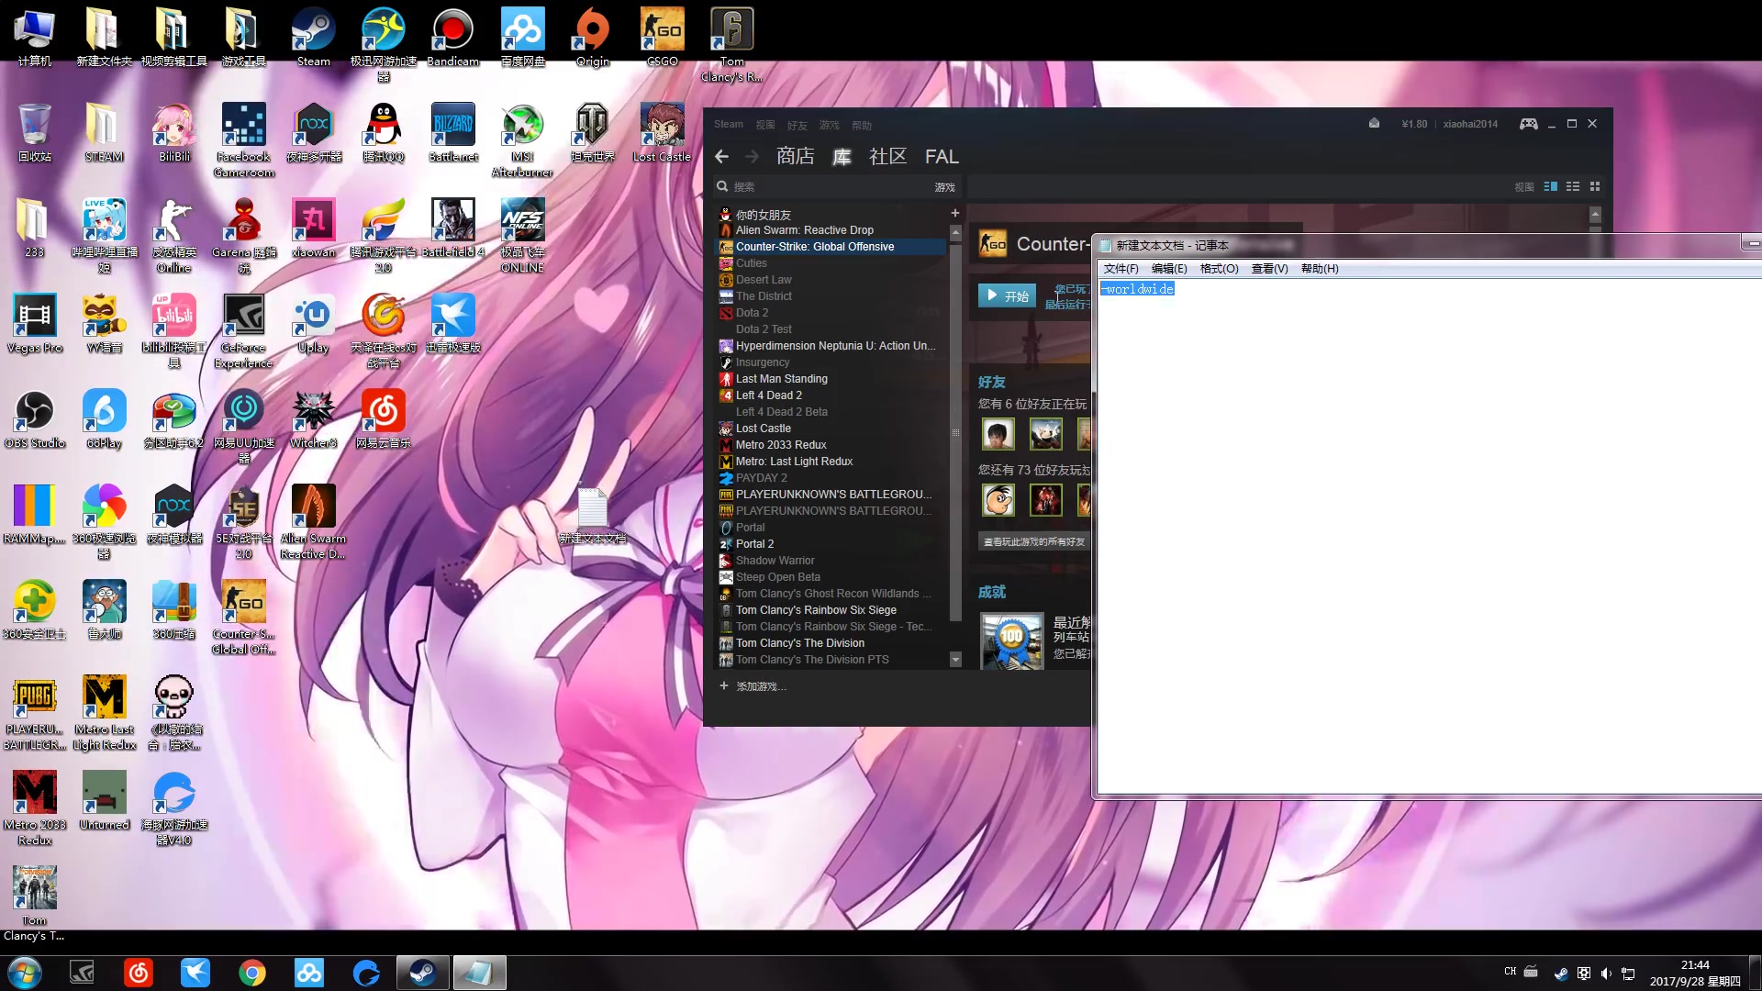The image size is (1762, 991).
Task: Switch Steam library to list view
Action: tap(1573, 186)
